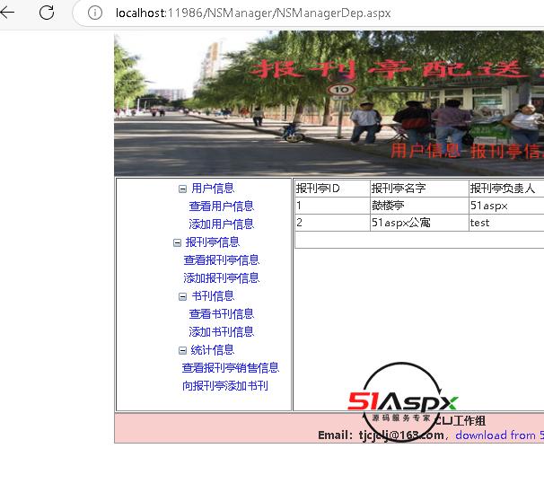The width and height of the screenshot is (544, 501).
Task: Collapse the 书刊信息 tree node
Action: pos(182,296)
